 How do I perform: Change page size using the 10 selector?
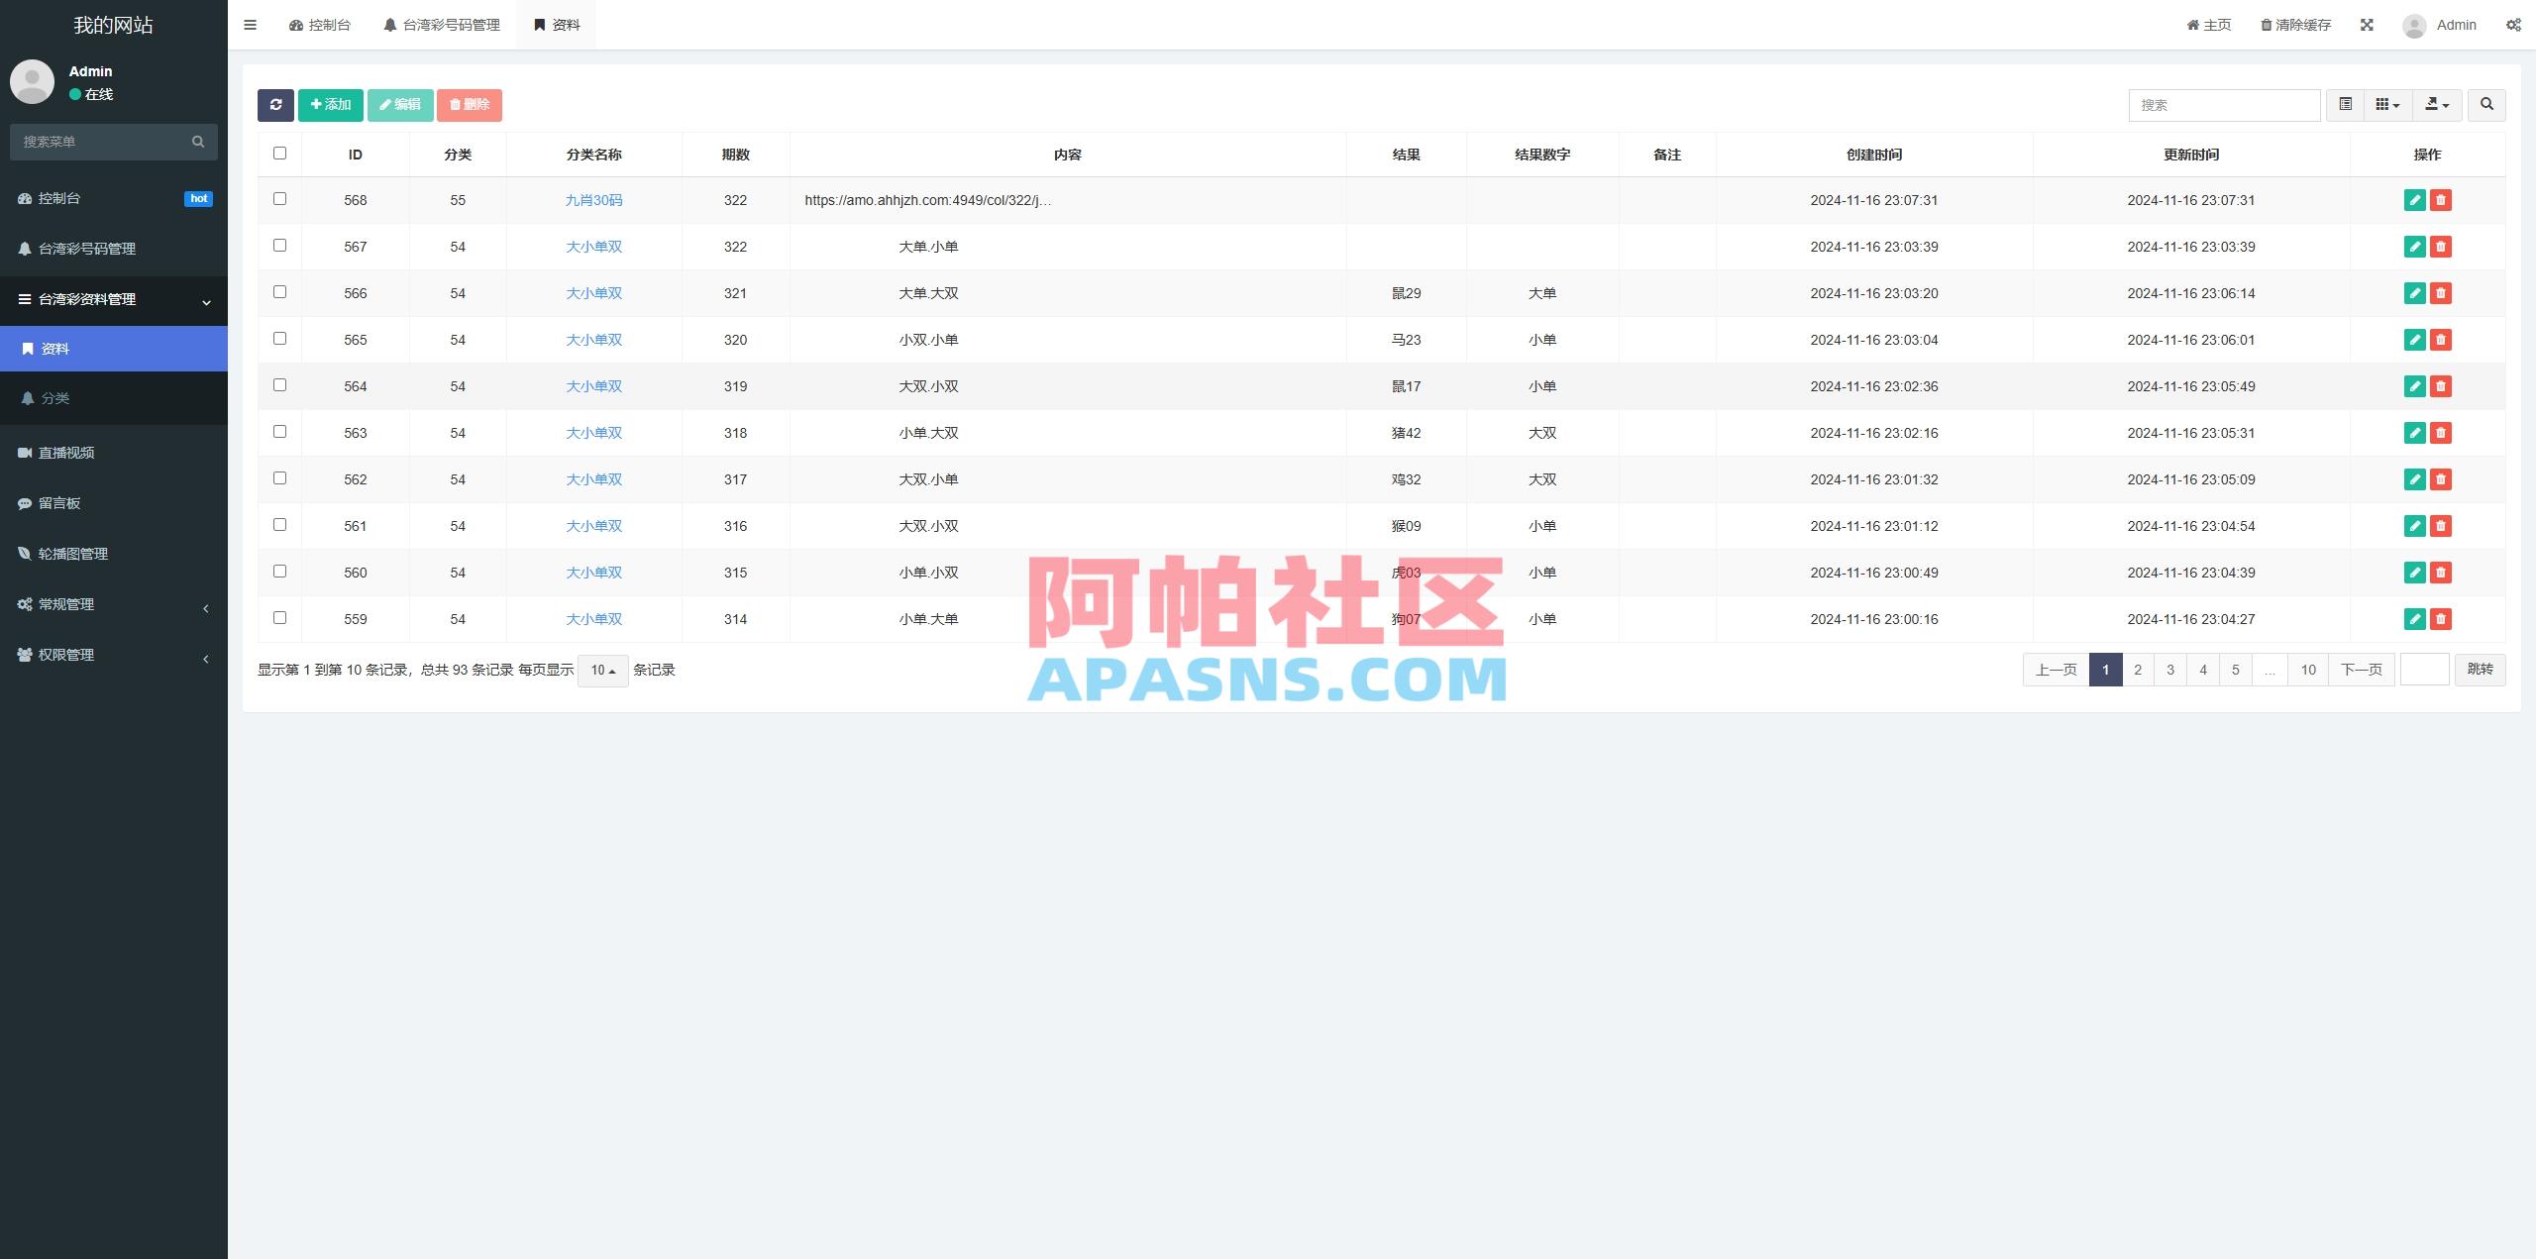601,670
